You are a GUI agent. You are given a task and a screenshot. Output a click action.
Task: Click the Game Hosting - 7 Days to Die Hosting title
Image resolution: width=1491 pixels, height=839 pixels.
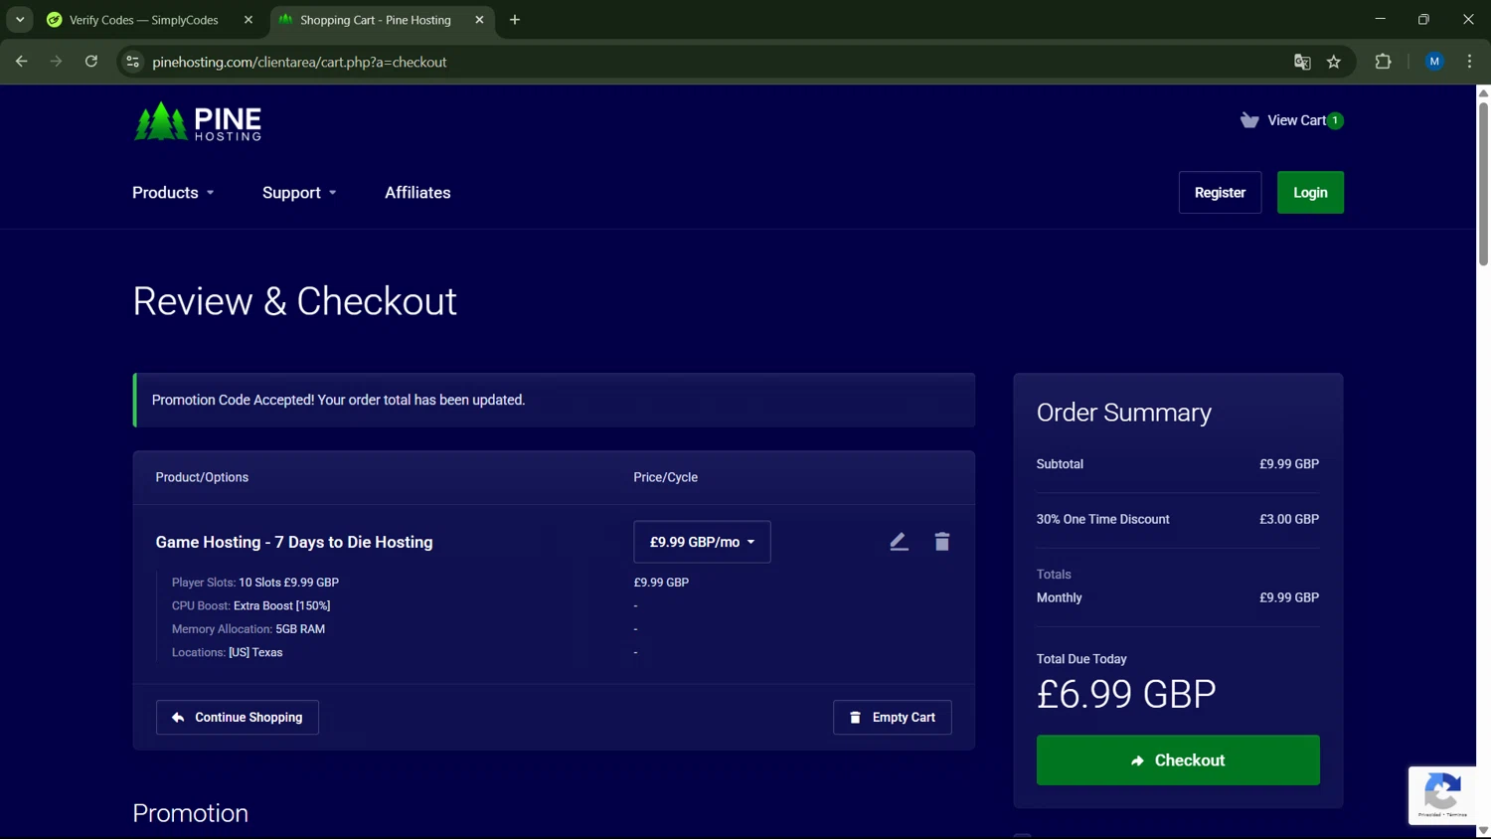click(x=294, y=542)
